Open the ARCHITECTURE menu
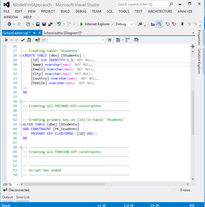Screen dimensions: 205x207 coord(160,11)
